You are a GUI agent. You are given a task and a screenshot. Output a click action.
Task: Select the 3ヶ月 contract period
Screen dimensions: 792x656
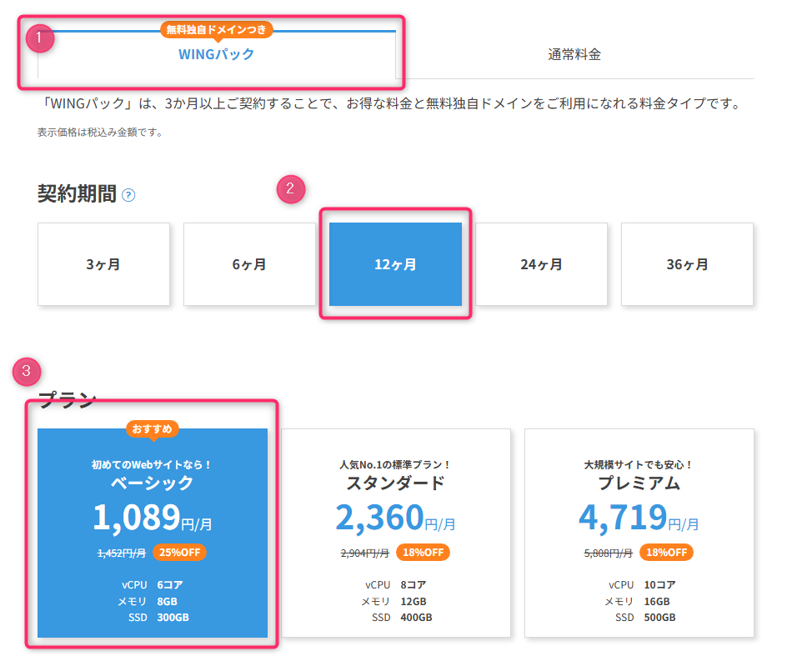[x=103, y=264]
